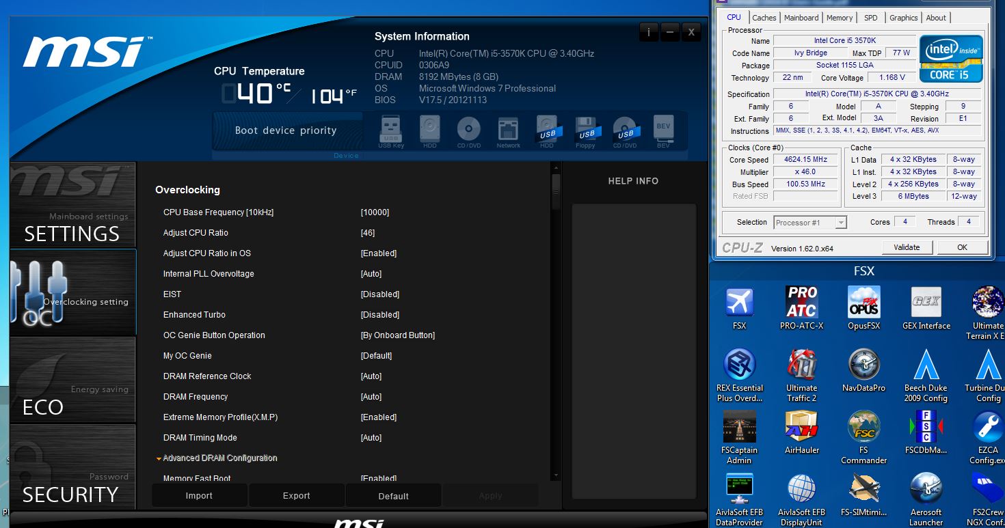Switch to Graphics tab in CPU-Z

click(x=904, y=18)
